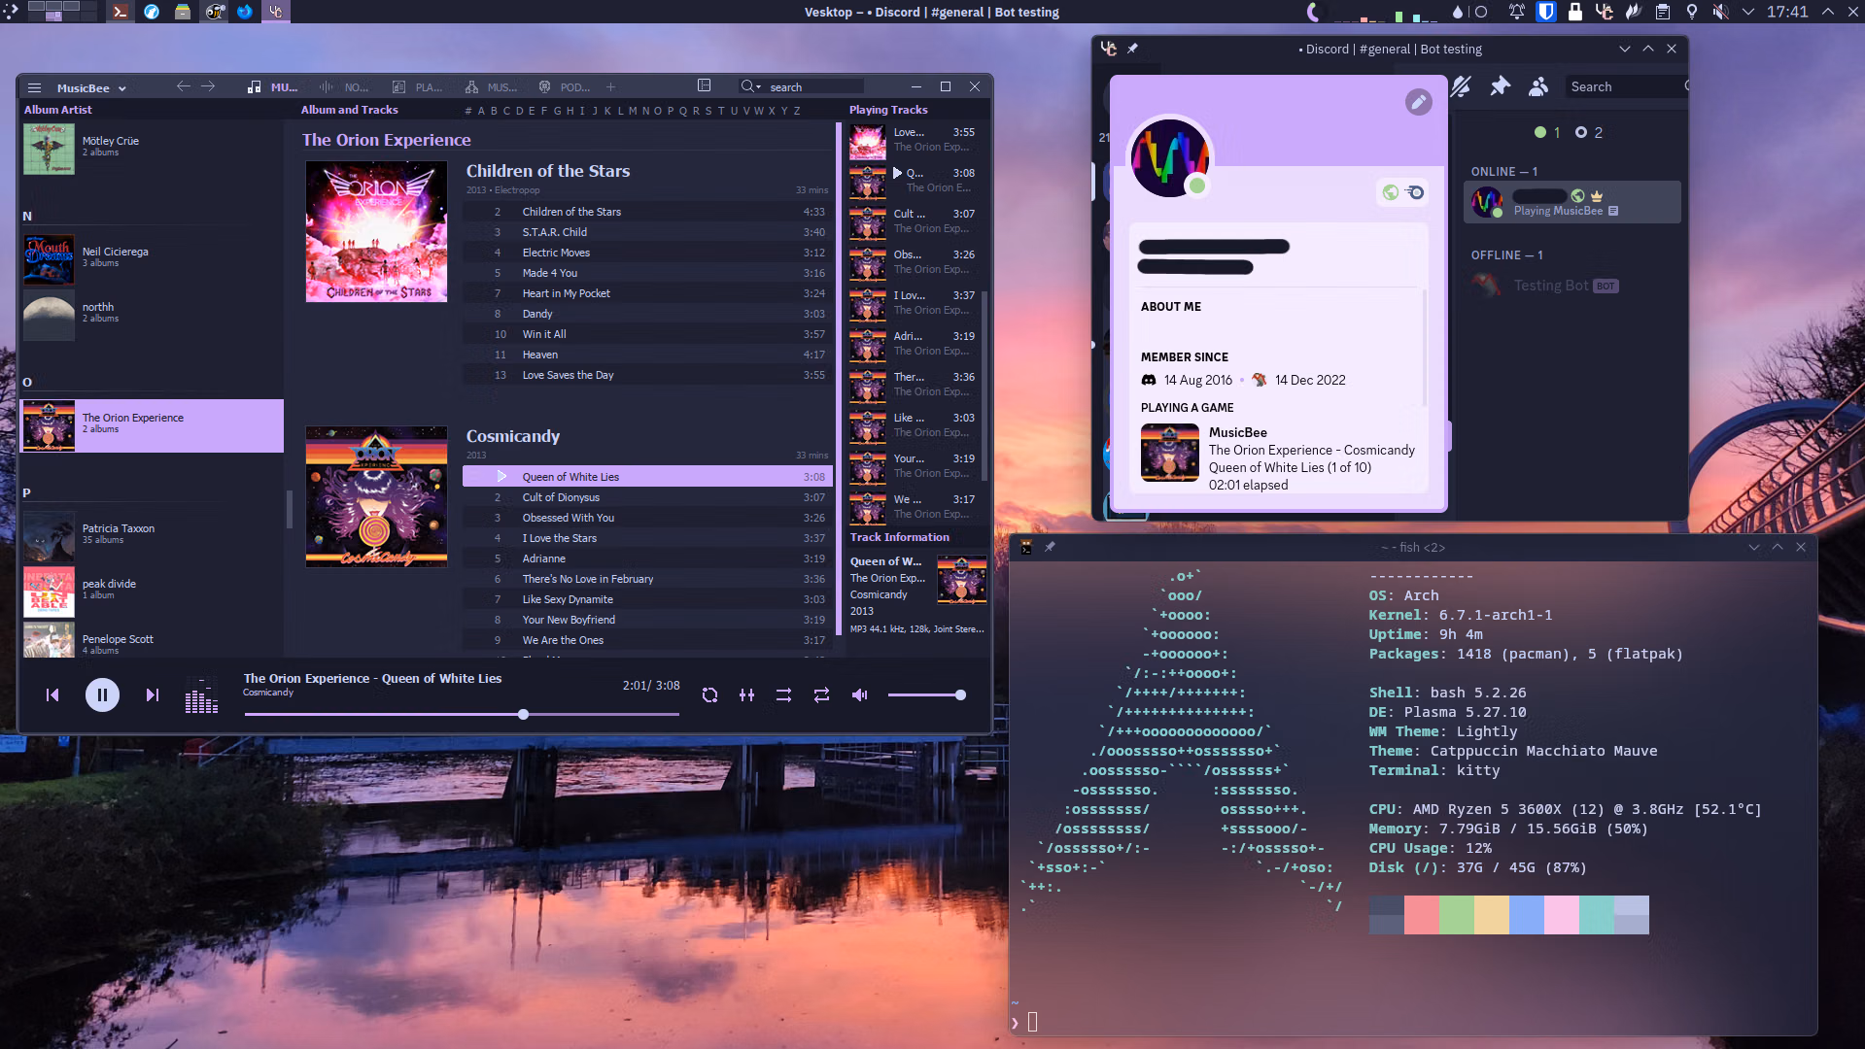This screenshot has height=1049, width=1865.
Task: Switch to the NO... Now Playing tab
Action: click(x=344, y=87)
